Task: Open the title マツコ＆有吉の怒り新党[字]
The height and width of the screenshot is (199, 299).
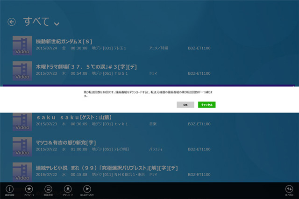Action: [x=66, y=142]
